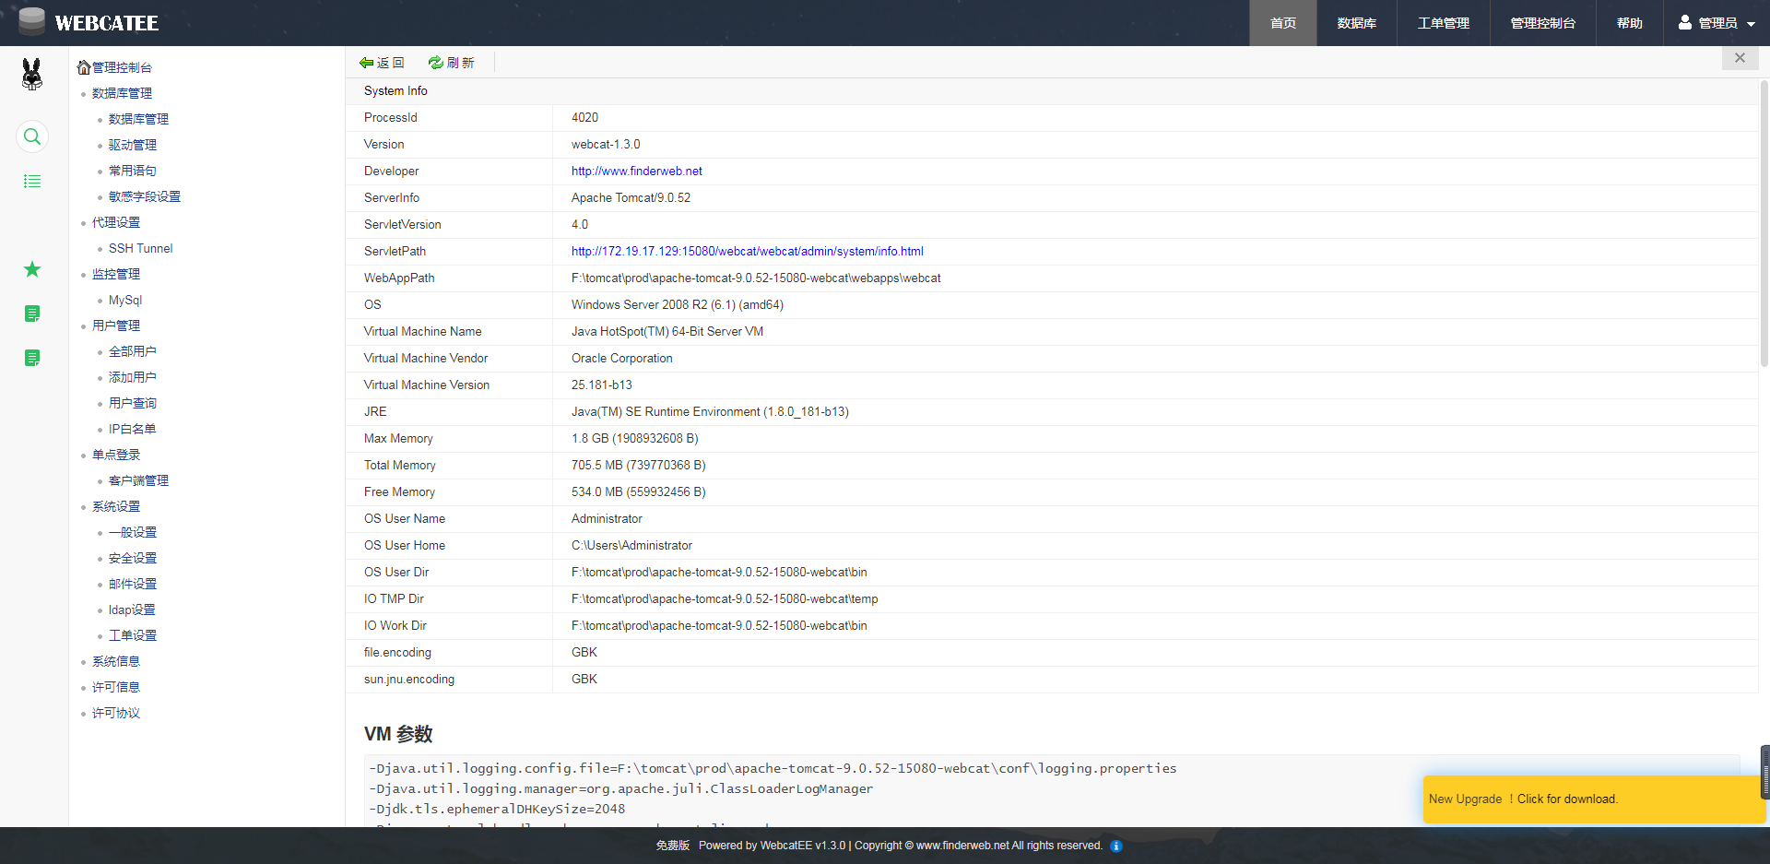Screen dimensions: 1770x864
Task: Click the green list icon in sidebar
Action: pyautogui.click(x=32, y=182)
